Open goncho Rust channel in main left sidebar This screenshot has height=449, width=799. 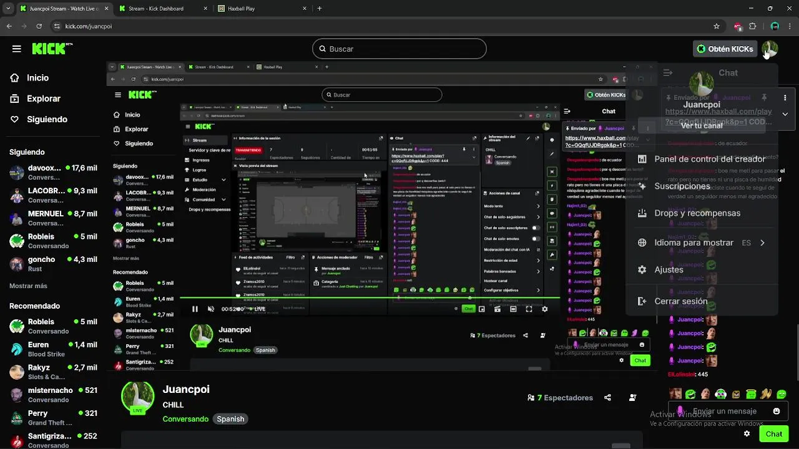pos(53,264)
